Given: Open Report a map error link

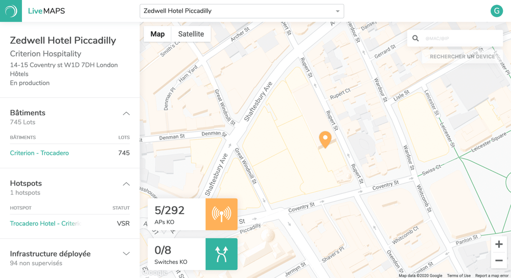Looking at the screenshot, I should point(492,275).
